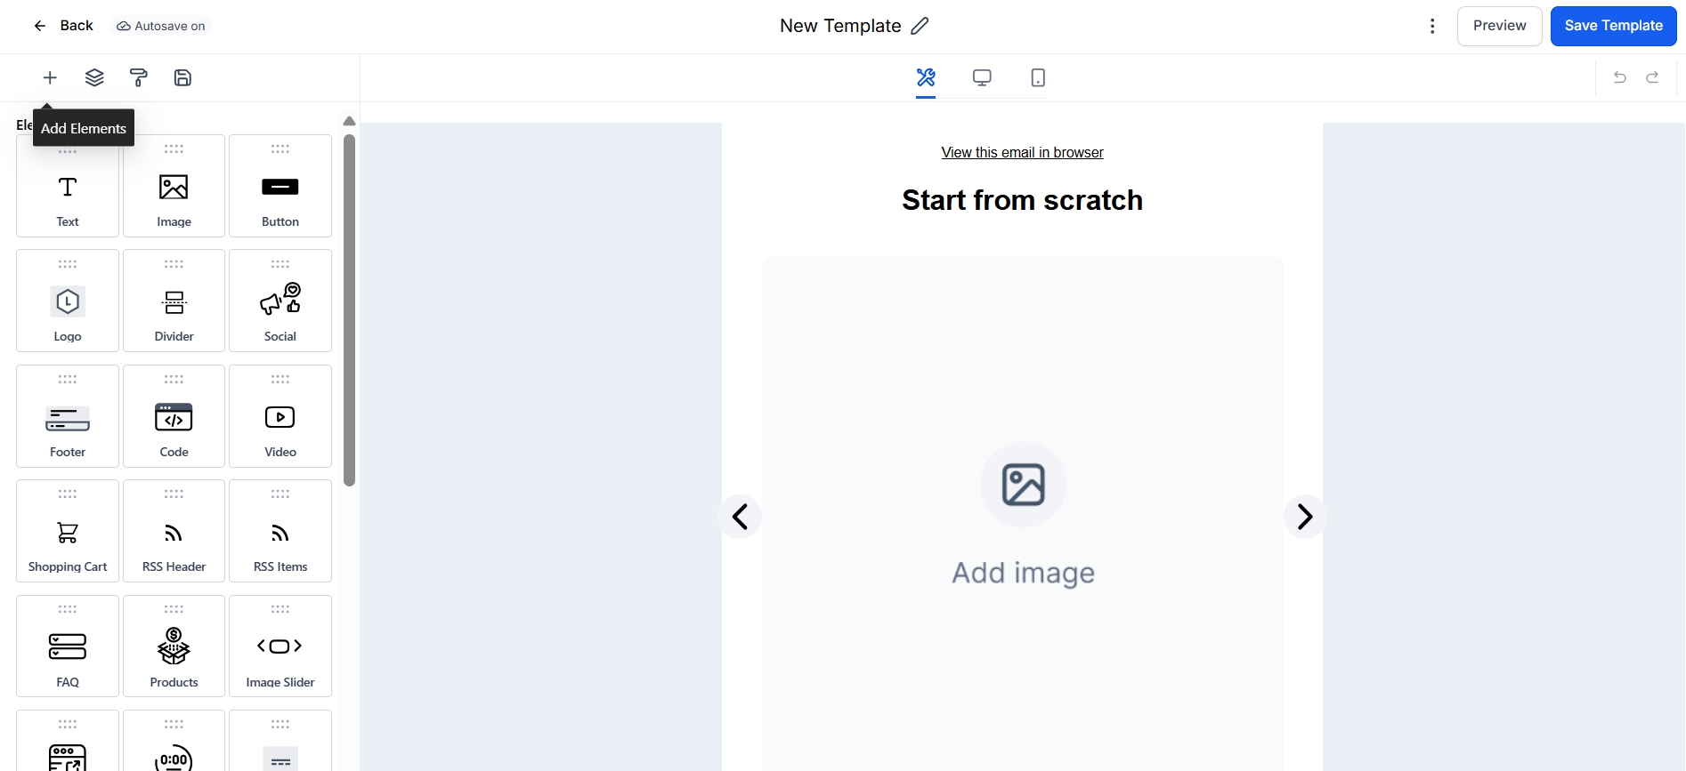Open the three-dot more options menu
The width and height of the screenshot is (1686, 771).
(x=1432, y=26)
